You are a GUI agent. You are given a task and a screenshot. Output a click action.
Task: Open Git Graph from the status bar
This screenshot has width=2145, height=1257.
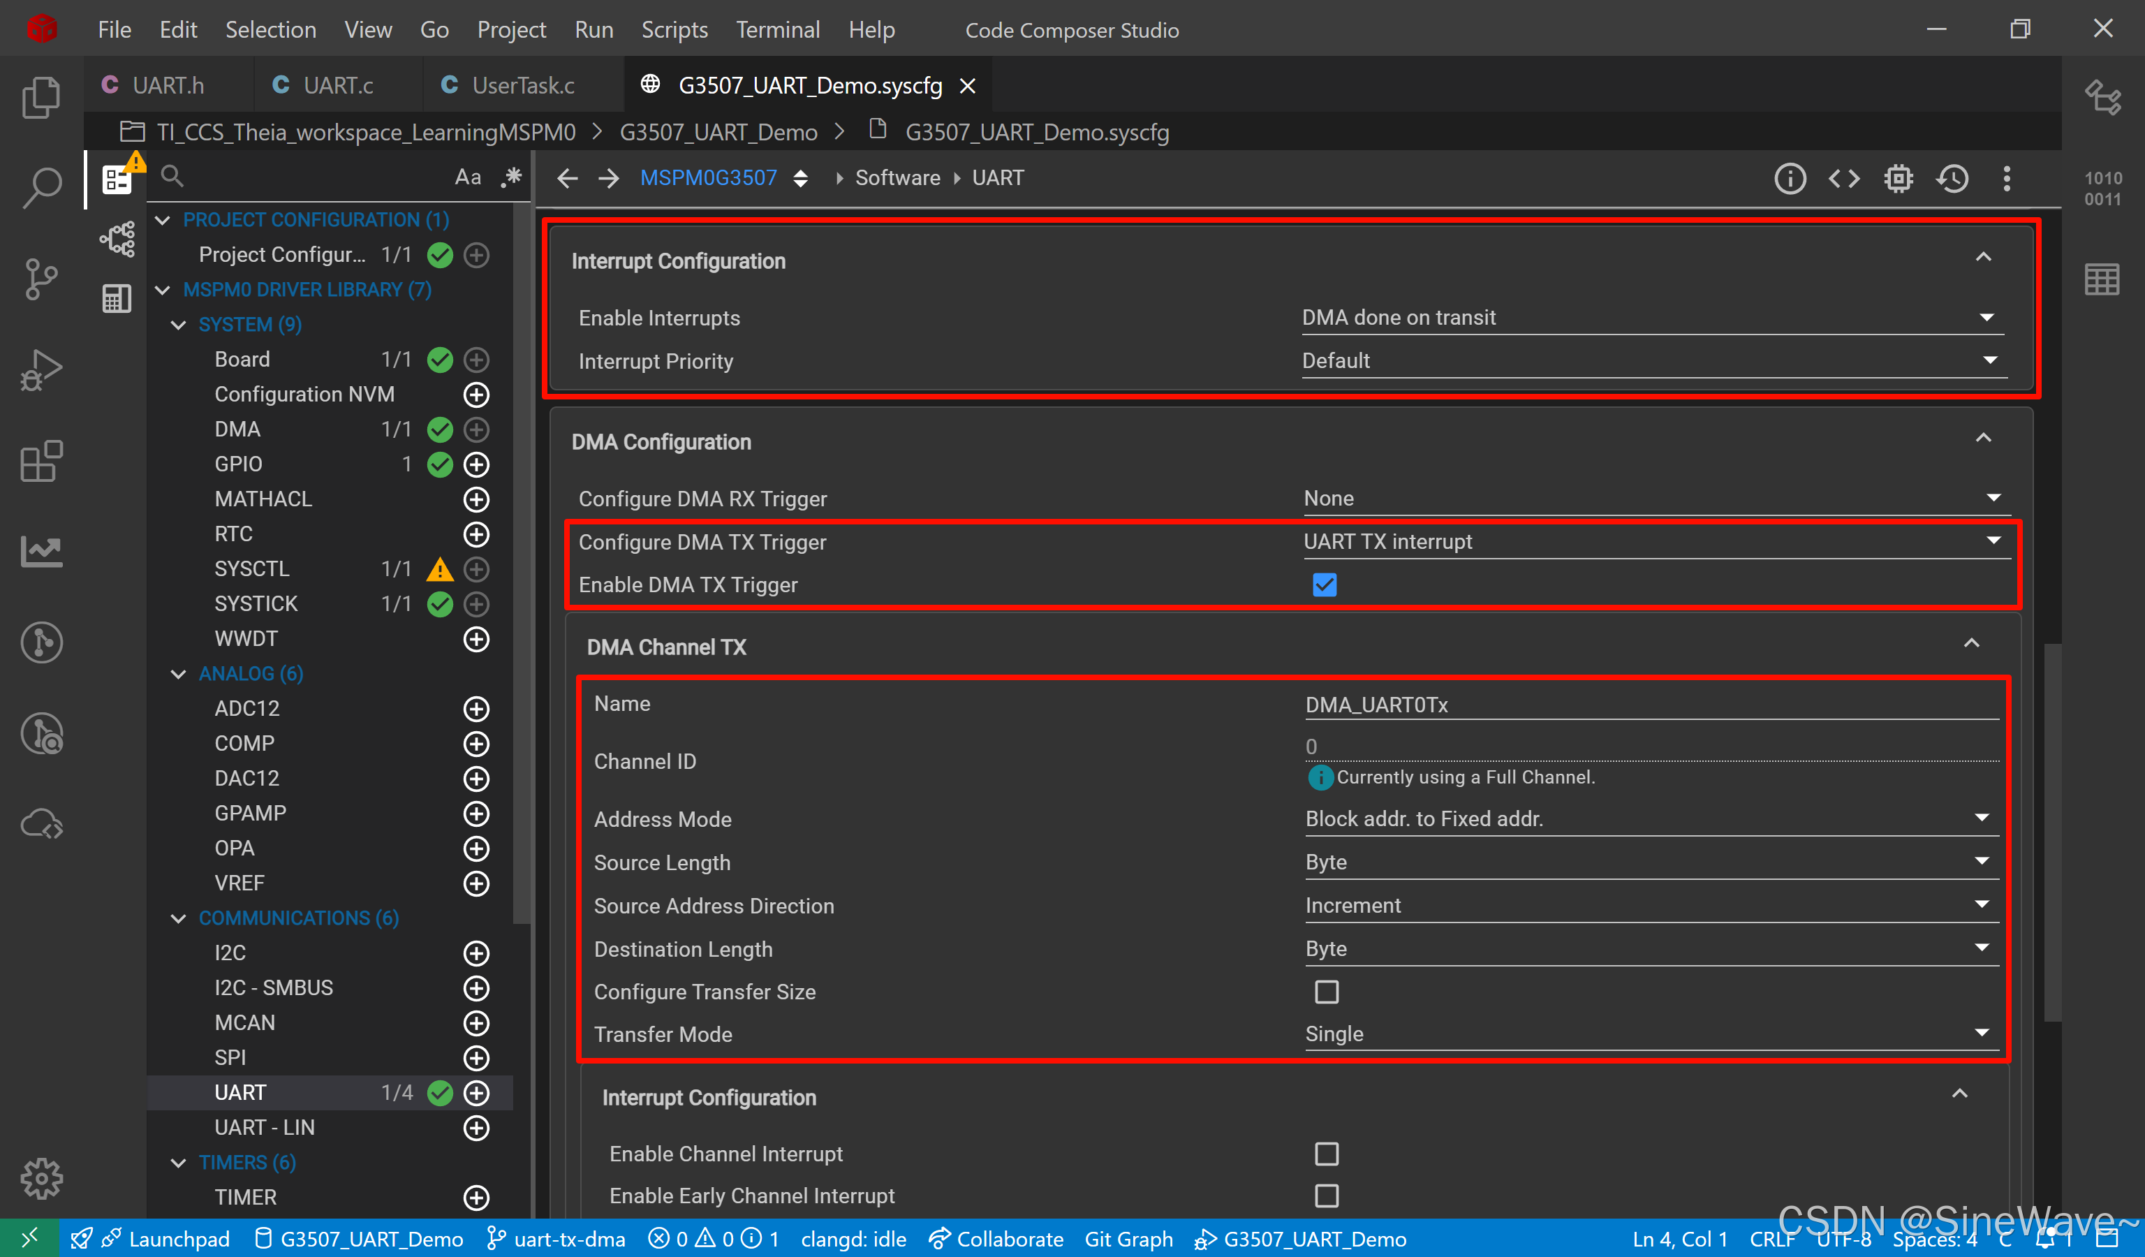pyautogui.click(x=1128, y=1239)
